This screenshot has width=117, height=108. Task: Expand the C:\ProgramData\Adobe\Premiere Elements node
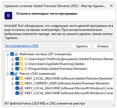pyautogui.click(x=12, y=69)
